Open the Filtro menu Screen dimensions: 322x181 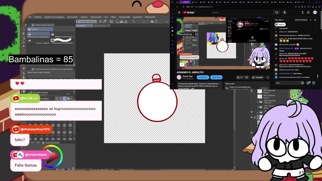pyautogui.click(x=113, y=17)
